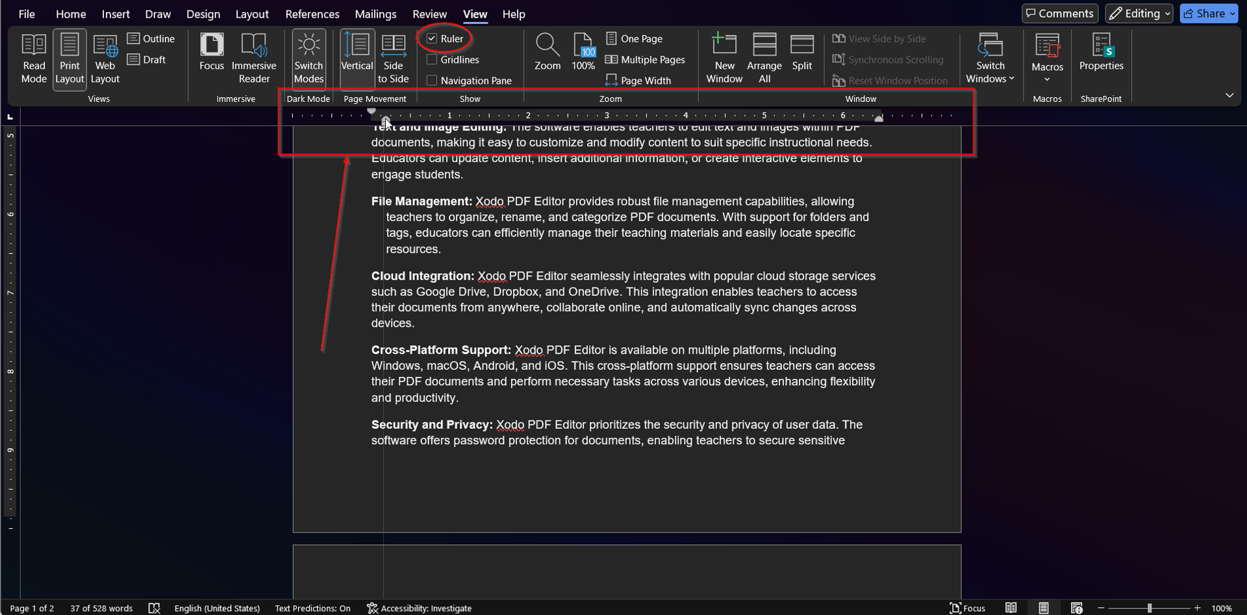Click the bold "Cloud Integration:" heading text
Image resolution: width=1247 pixels, height=615 pixels.
(423, 276)
